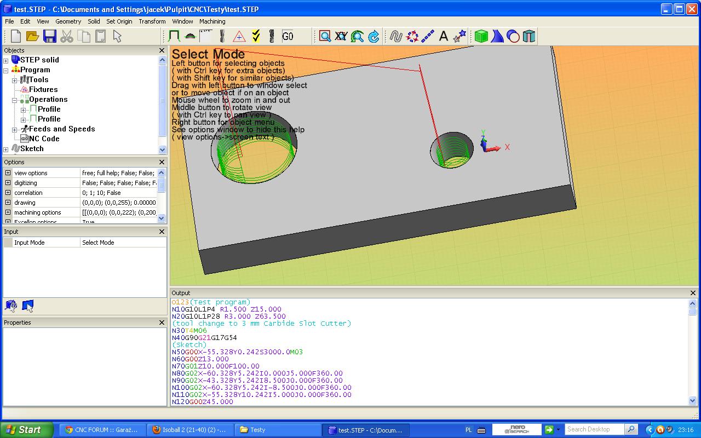Click the Copy icon in the toolbar
The width and height of the screenshot is (701, 438).
(x=84, y=36)
